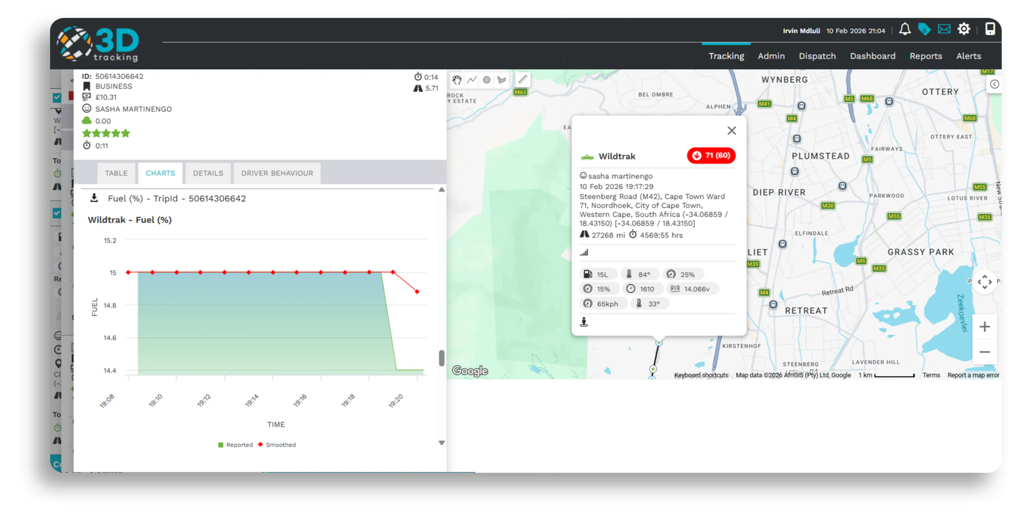Click the chart panel scroll-down arrow
The height and width of the screenshot is (520, 1018).
[x=441, y=443]
